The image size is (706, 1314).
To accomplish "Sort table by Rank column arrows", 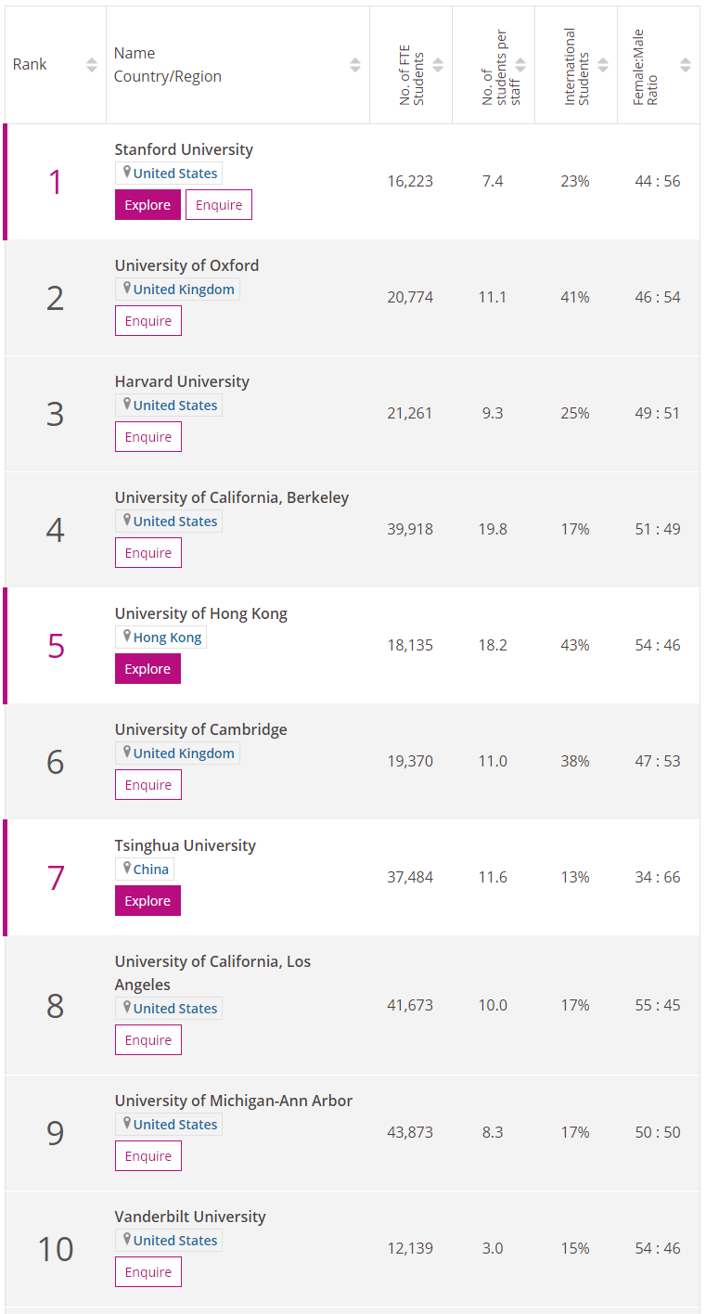I will click(x=92, y=65).
